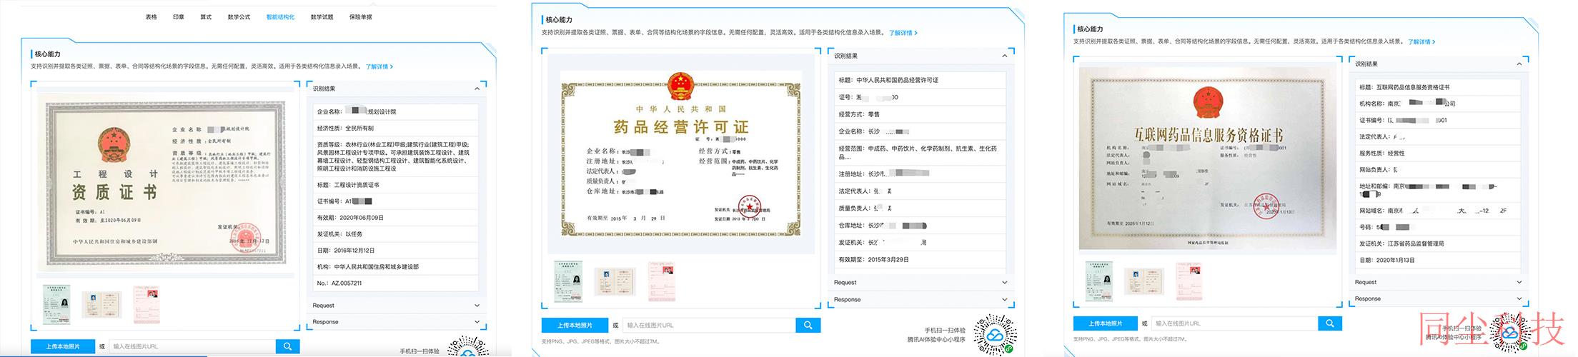Click search icon in 互联网药品信息服务资格证书 panel
1578x357 pixels.
[x=1329, y=323]
